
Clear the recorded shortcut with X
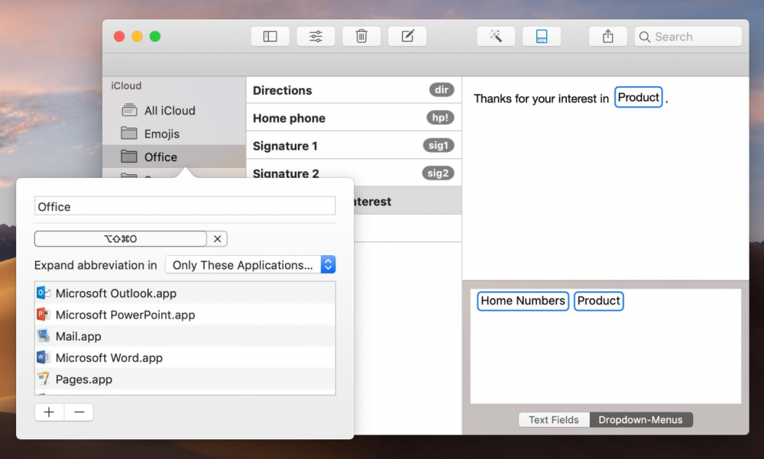click(217, 239)
